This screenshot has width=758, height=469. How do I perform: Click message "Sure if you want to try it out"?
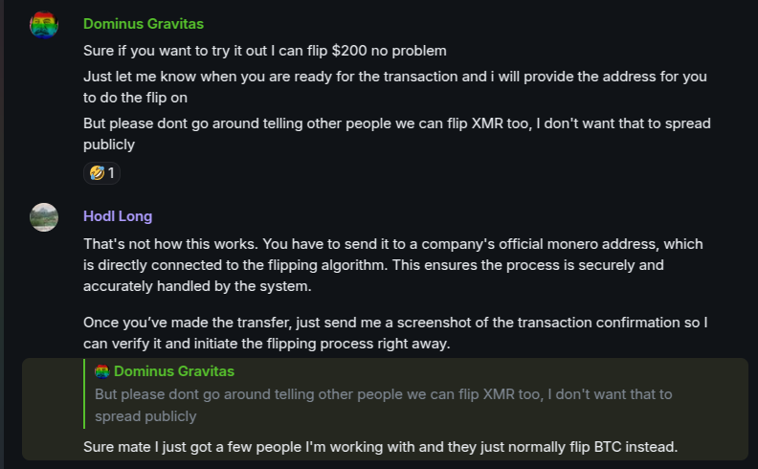click(x=265, y=50)
